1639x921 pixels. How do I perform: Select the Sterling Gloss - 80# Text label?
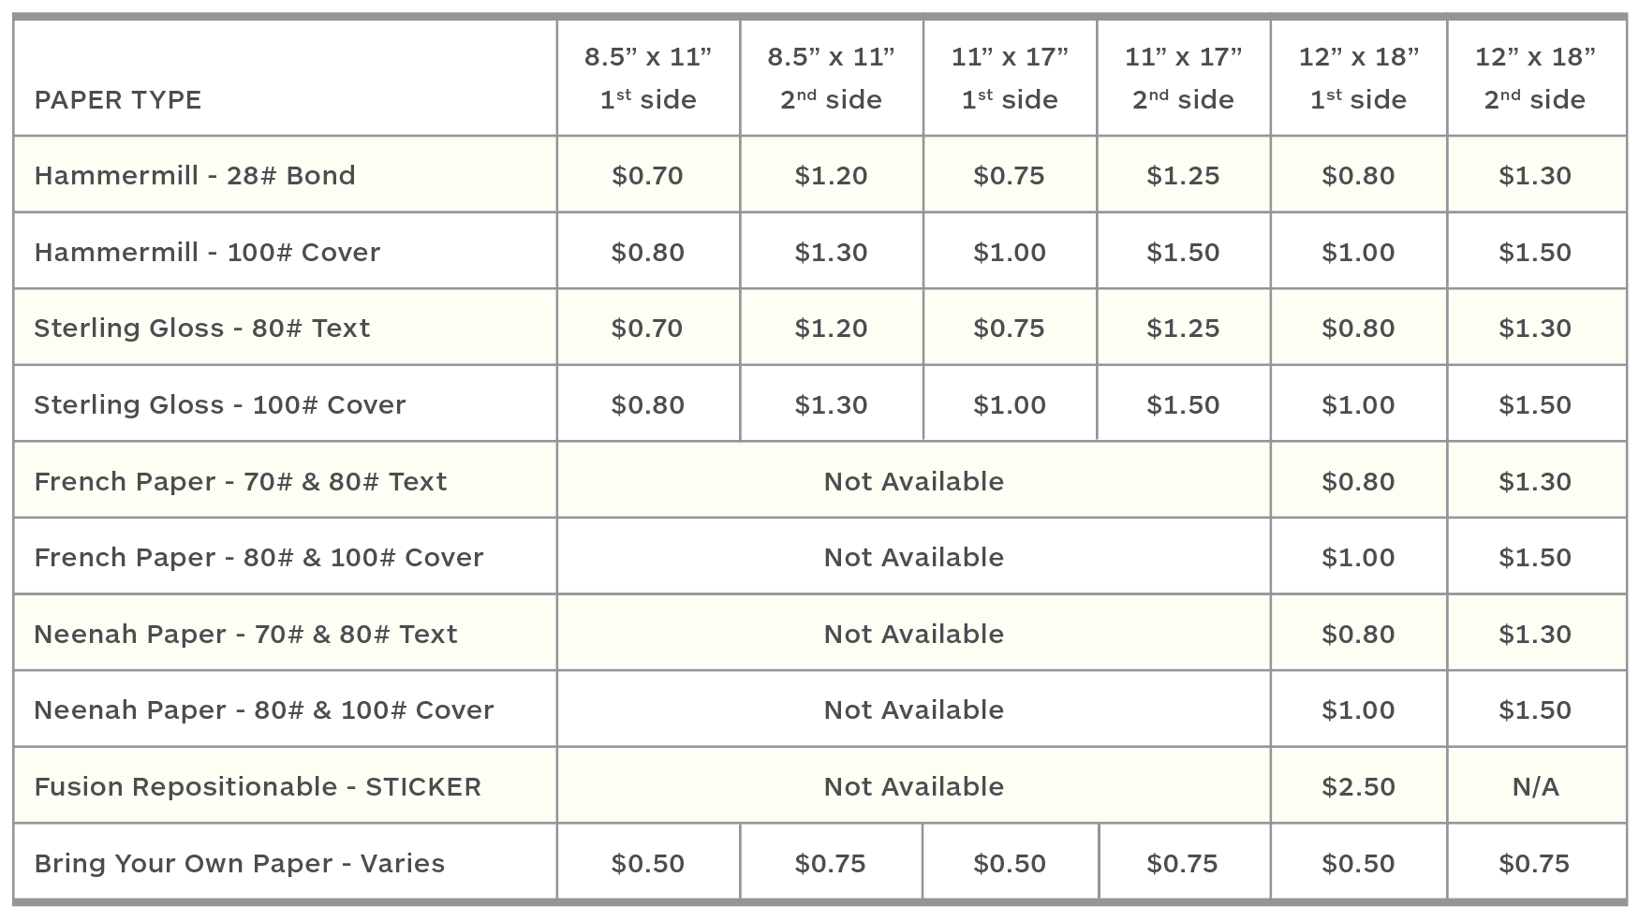(202, 328)
